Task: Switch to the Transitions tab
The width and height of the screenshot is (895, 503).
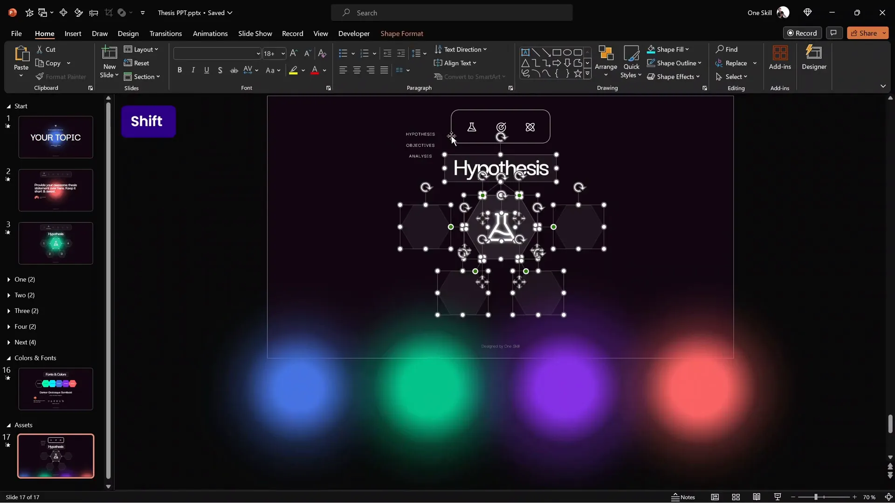Action: click(165, 34)
